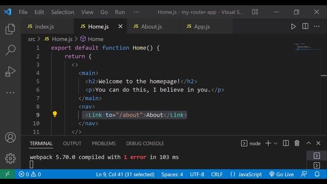Image resolution: width=327 pixels, height=184 pixels.
Task: Open the Search view in activity bar
Action: 10,50
